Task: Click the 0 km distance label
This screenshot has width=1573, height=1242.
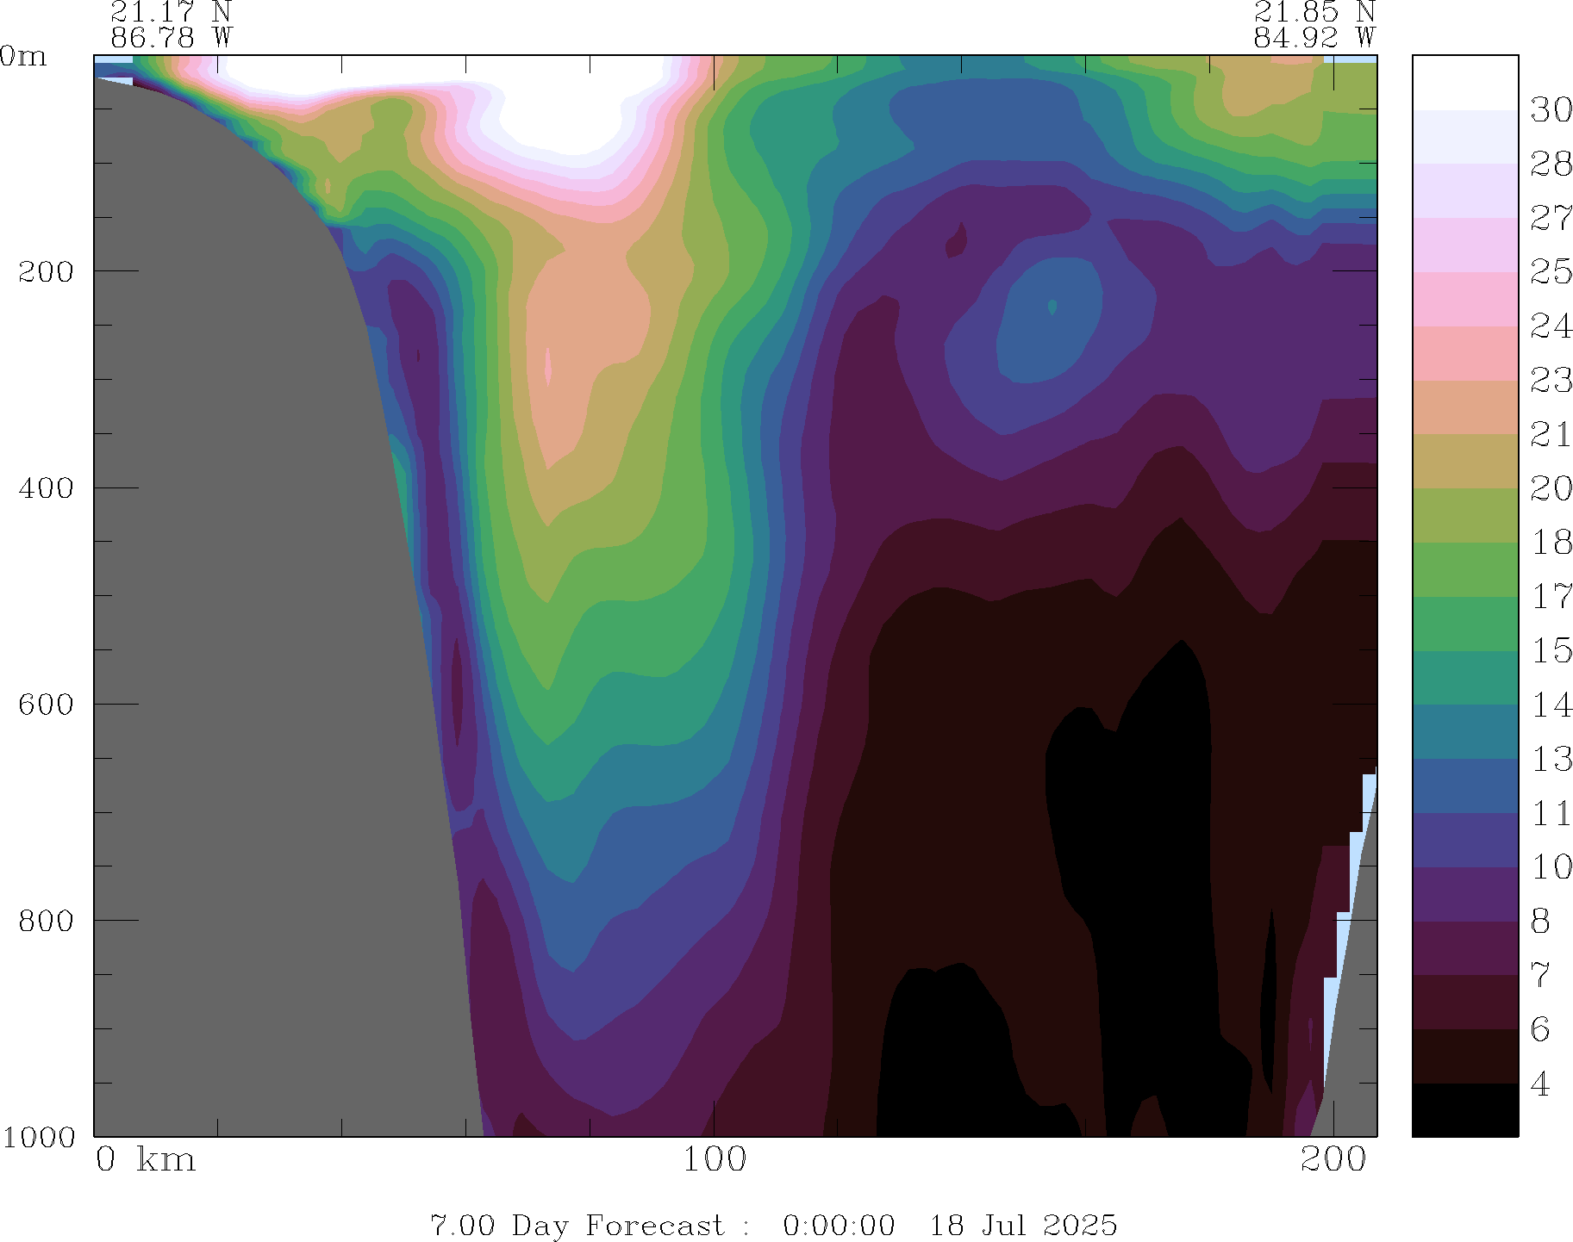Action: coord(146,1160)
